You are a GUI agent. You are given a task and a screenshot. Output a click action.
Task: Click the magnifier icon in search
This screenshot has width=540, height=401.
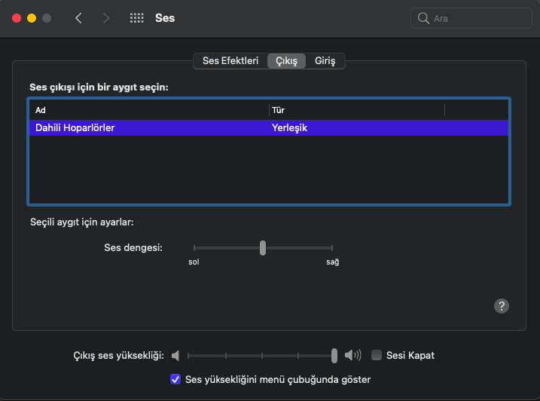pyautogui.click(x=424, y=18)
